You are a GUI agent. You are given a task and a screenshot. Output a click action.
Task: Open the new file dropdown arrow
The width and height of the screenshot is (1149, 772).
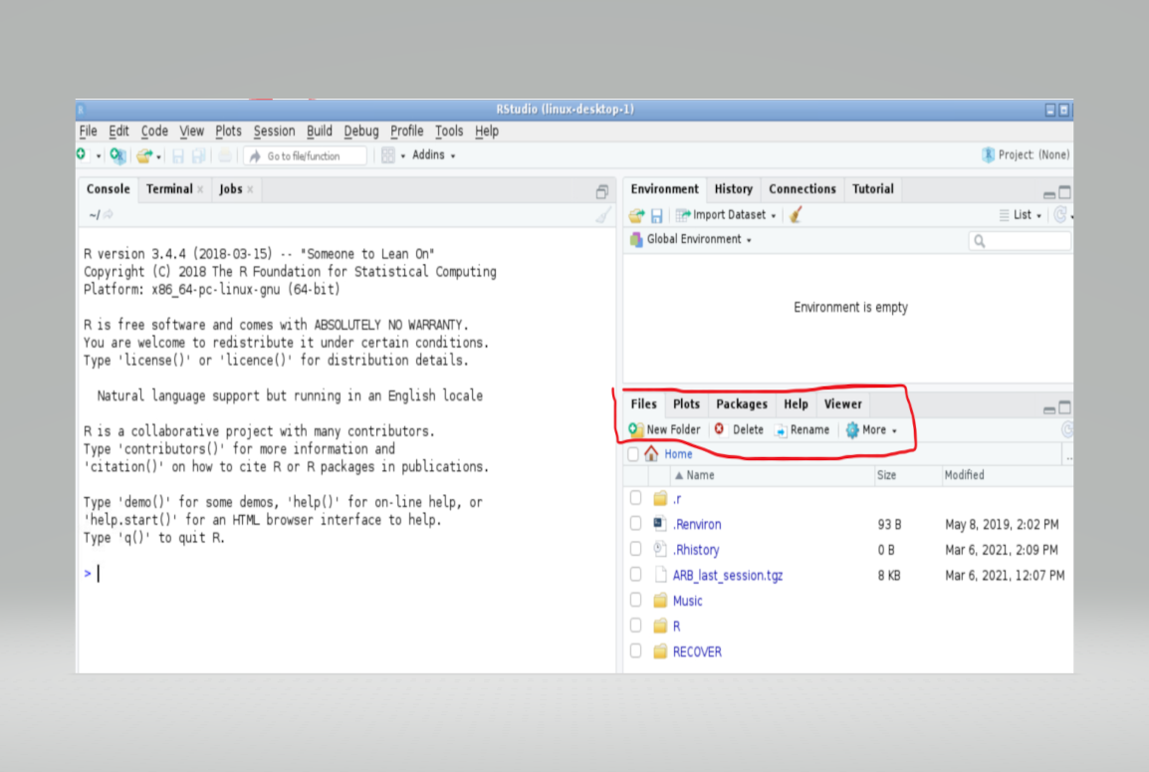click(x=99, y=156)
